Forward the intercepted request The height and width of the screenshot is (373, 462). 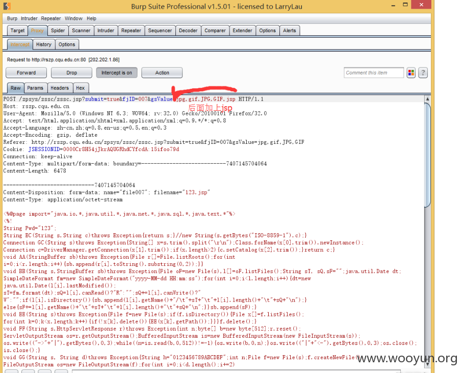[26, 73]
